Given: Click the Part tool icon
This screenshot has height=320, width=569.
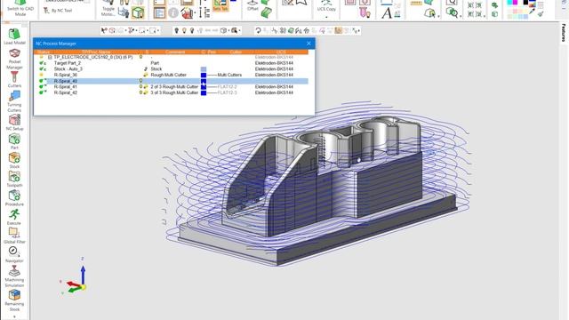Looking at the screenshot, I should click(x=14, y=141).
